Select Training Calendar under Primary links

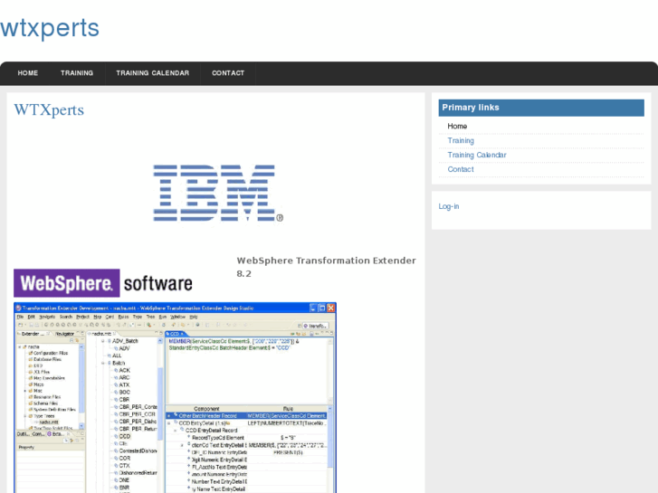tap(477, 155)
